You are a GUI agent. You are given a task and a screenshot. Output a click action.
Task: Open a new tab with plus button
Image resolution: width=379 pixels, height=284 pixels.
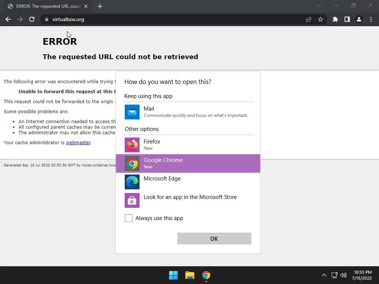tap(100, 6)
